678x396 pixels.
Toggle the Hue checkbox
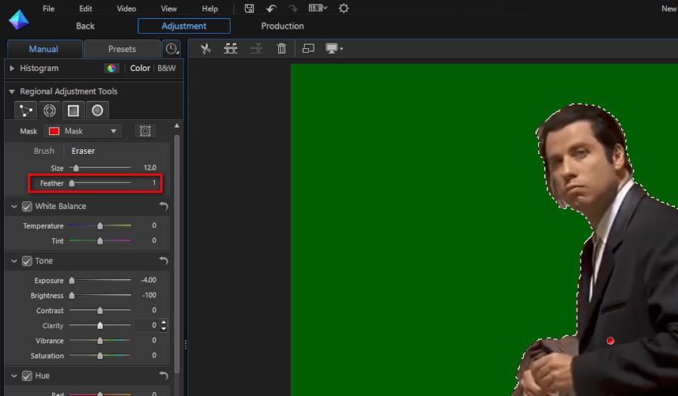[26, 376]
